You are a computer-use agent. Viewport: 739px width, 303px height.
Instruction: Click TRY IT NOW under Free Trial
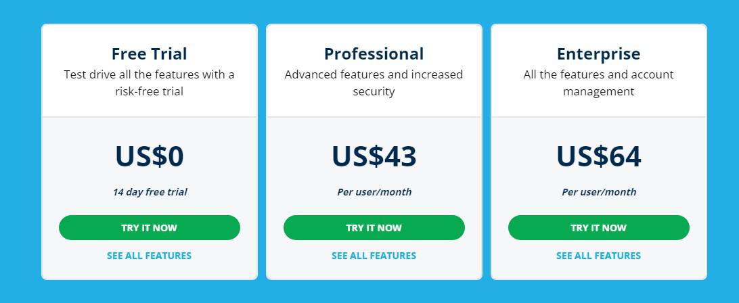150,228
